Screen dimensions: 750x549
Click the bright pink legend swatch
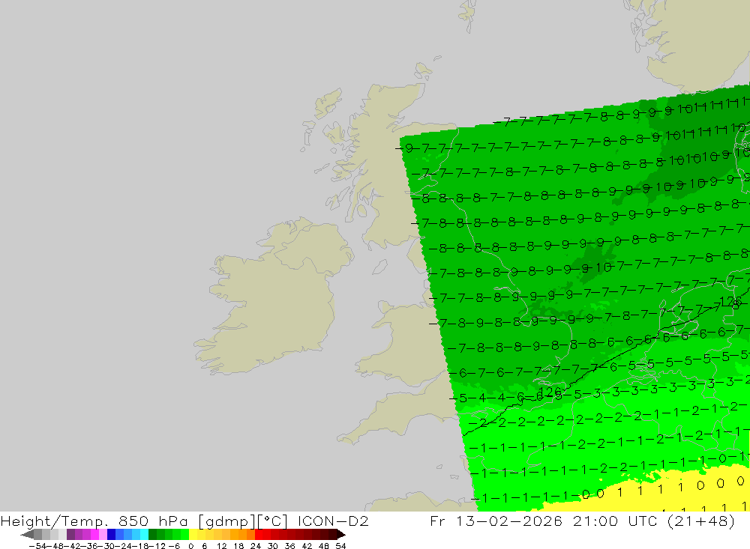click(x=94, y=534)
